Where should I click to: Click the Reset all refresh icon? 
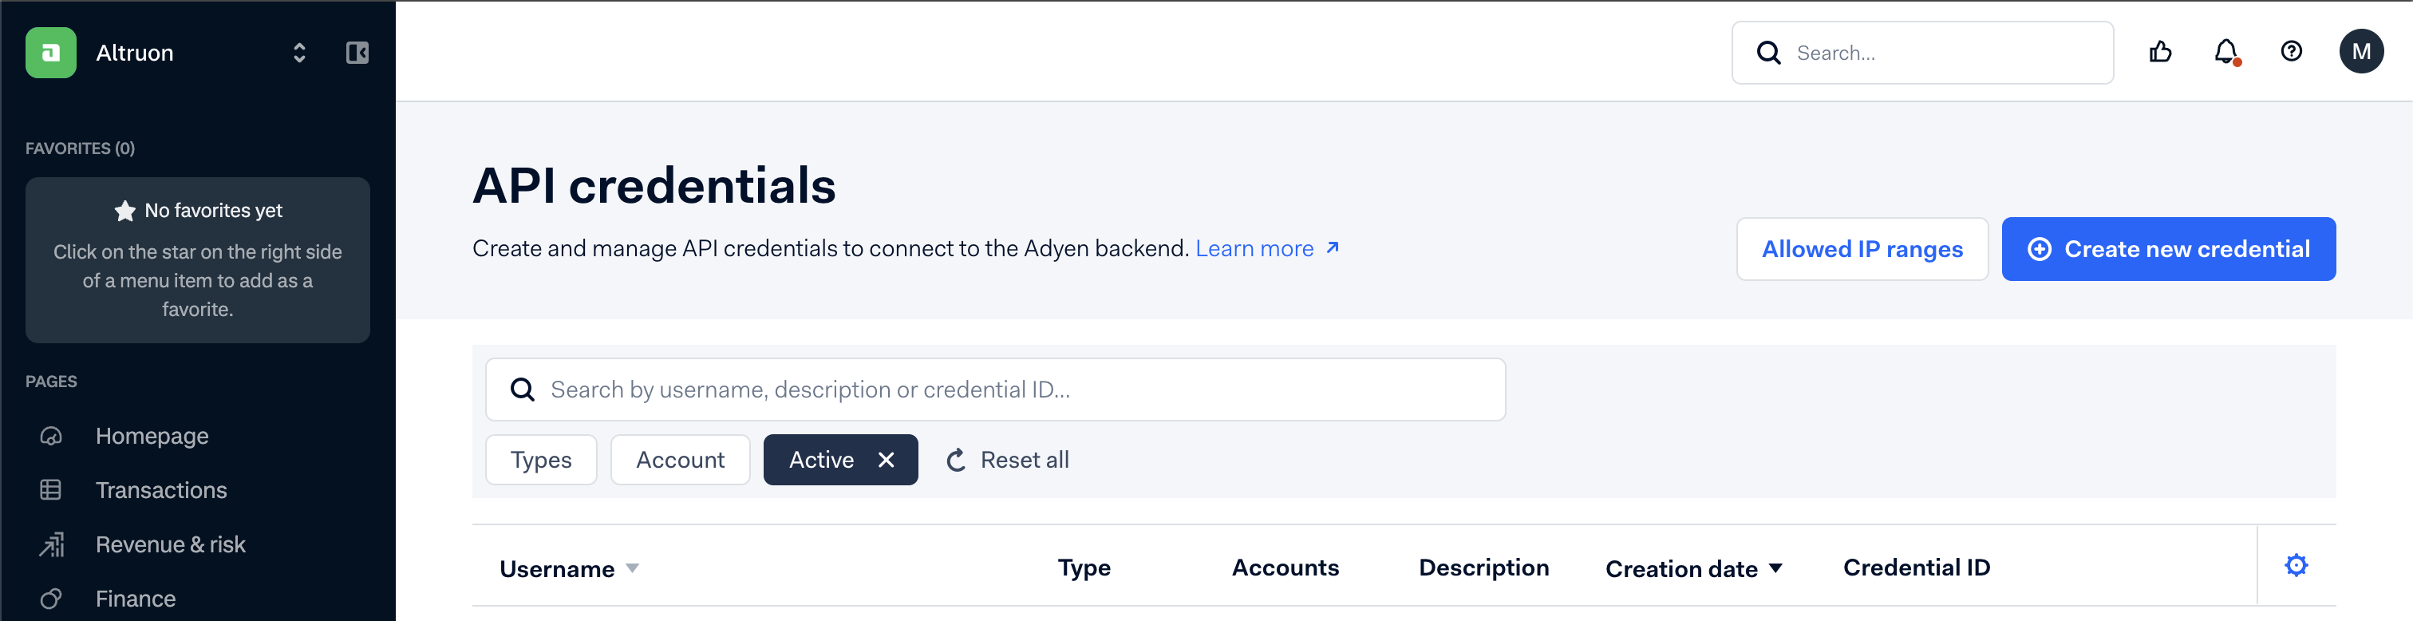[x=957, y=460]
